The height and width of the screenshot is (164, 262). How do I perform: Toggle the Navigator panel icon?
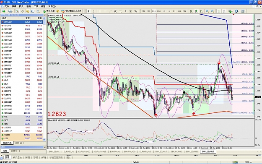[28, 11]
